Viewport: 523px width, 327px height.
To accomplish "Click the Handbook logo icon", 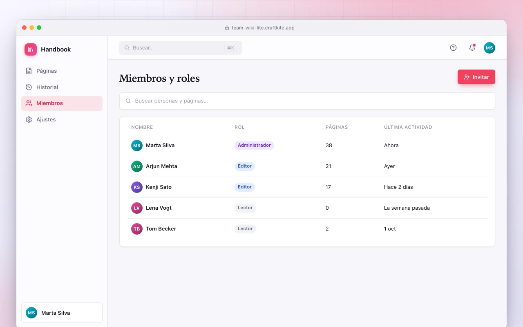I will 31,49.
